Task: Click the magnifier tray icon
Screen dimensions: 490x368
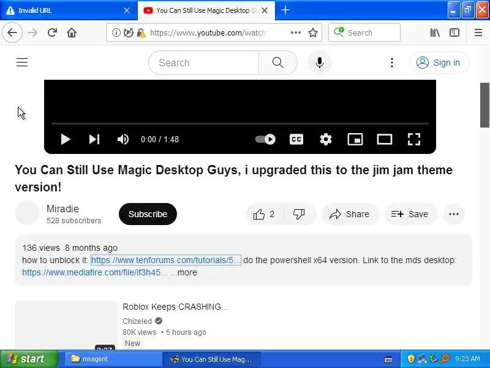Action: [x=445, y=359]
